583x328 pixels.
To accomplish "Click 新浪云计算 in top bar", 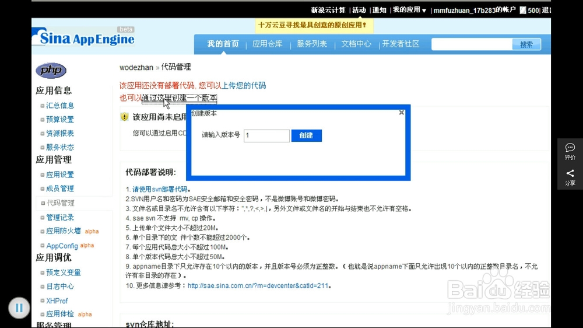I will tap(328, 10).
